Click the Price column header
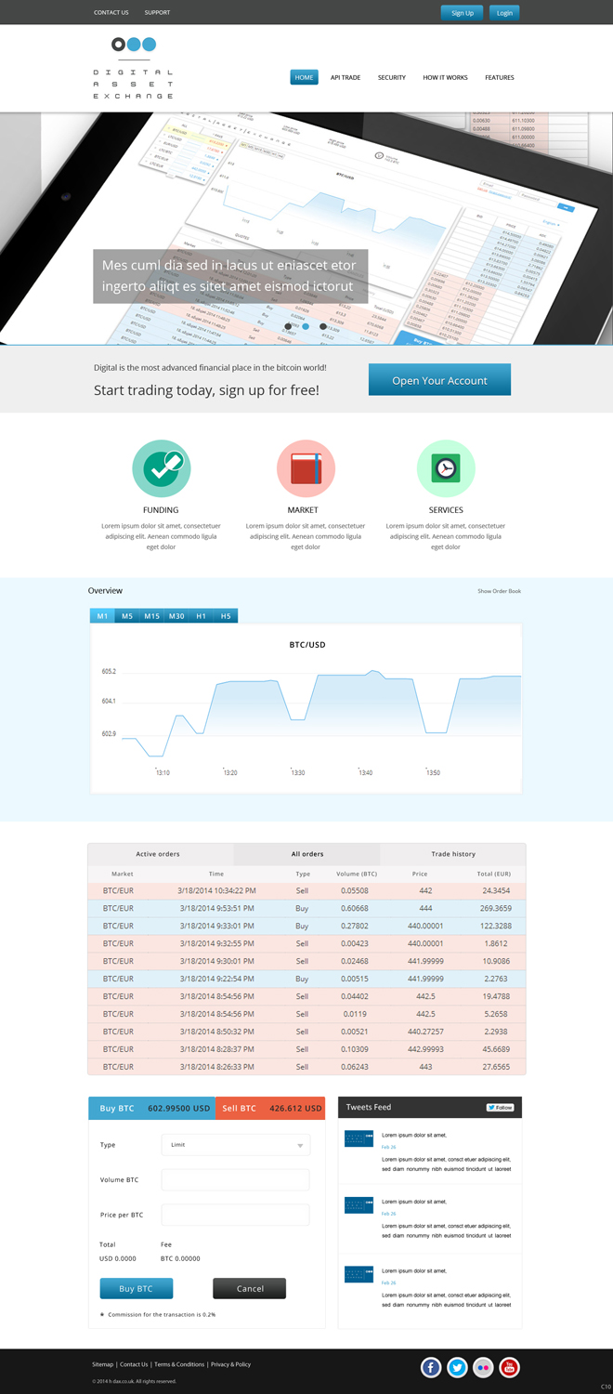Viewport: 613px width, 1394px height. click(420, 875)
